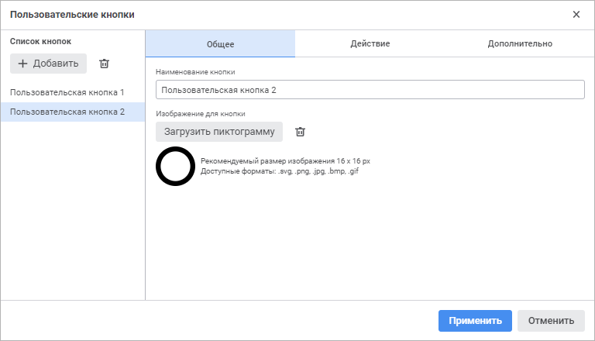Image resolution: width=595 pixels, height=341 pixels.
Task: Click the Применить button
Action: tap(475, 321)
